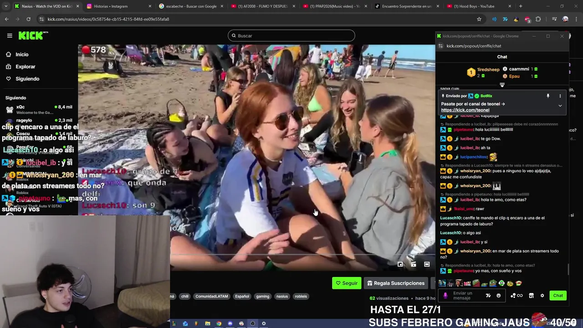Open Discord from the taskbar
This screenshot has height=328, width=583.
click(230, 323)
